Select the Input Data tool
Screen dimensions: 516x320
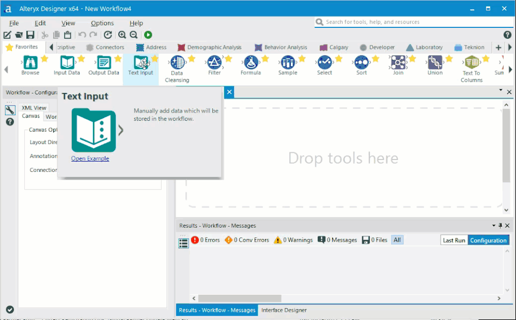[x=67, y=62]
